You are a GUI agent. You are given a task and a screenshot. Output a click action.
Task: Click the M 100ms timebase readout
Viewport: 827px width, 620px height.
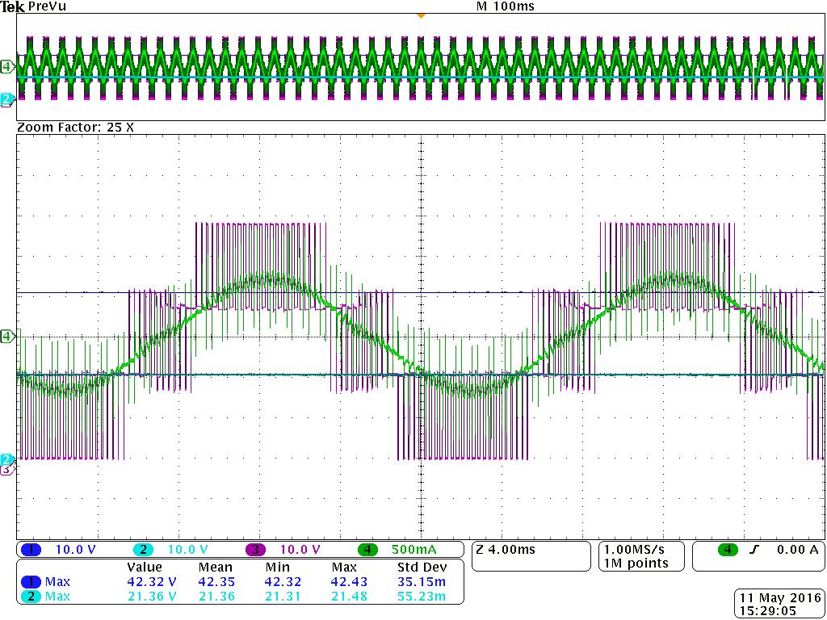[x=505, y=6]
